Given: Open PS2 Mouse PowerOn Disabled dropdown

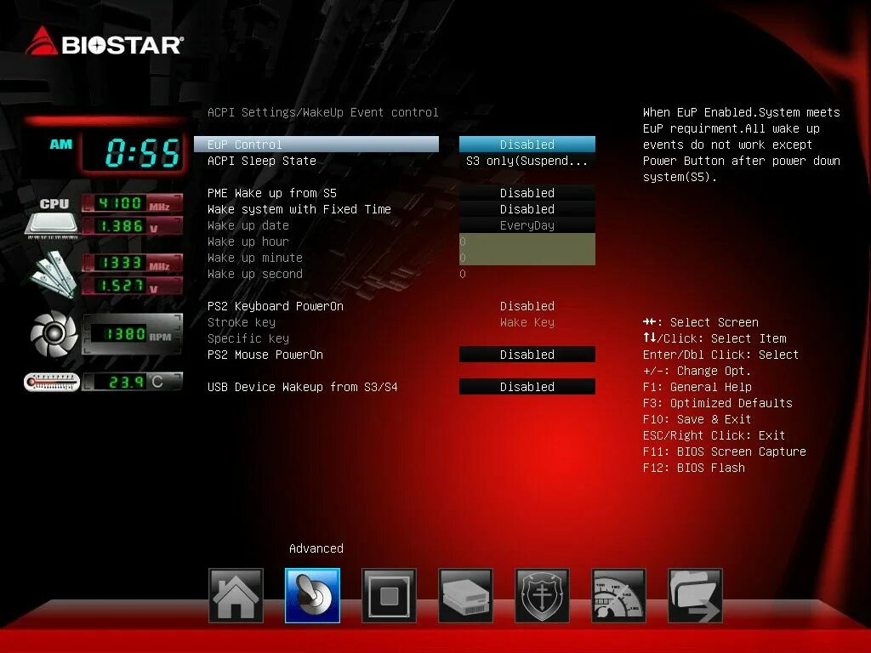Looking at the screenshot, I should coord(527,355).
